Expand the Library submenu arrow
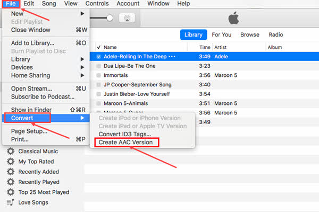Viewport: 319px width, 212px height. [82, 59]
